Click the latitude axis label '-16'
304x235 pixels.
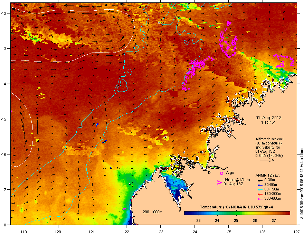tap(4, 154)
